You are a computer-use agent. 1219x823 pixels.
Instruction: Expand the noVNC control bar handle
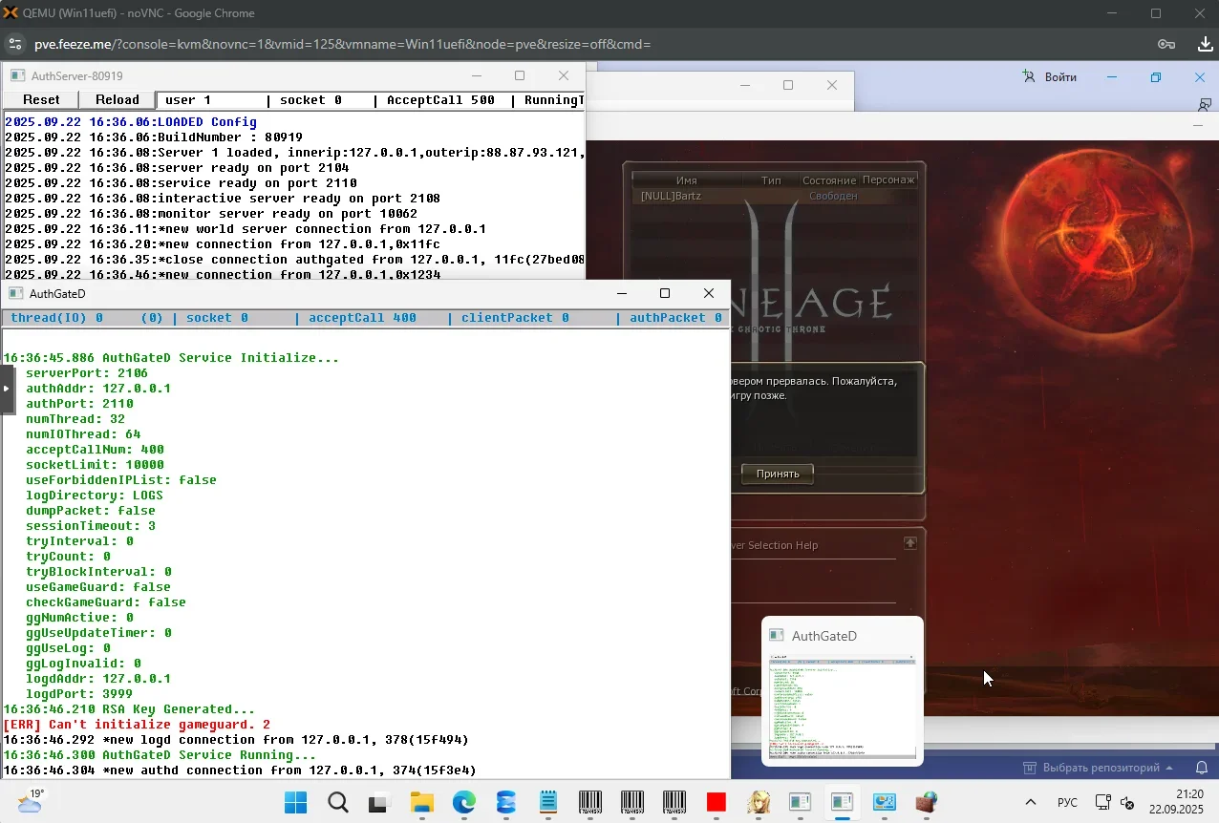[x=7, y=389]
